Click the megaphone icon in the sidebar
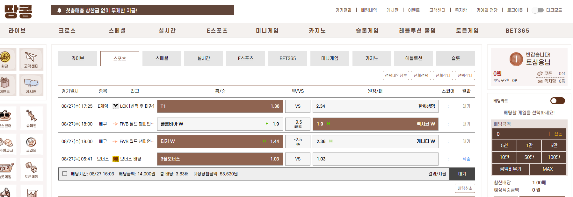The width and height of the screenshot is (573, 197). (x=6, y=192)
